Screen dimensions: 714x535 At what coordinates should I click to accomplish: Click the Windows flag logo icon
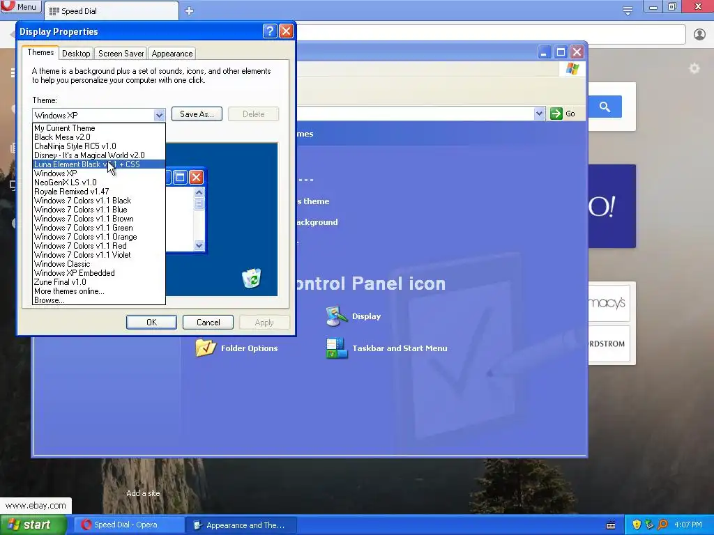[x=572, y=69]
